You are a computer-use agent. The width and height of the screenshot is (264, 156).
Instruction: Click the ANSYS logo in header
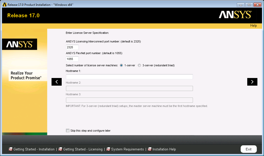pos(235,15)
